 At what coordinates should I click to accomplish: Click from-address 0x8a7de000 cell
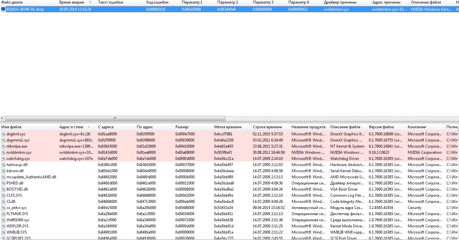coord(107,158)
